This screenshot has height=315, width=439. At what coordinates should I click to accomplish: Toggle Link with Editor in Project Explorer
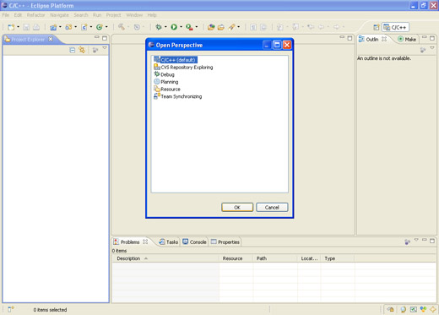[82, 51]
